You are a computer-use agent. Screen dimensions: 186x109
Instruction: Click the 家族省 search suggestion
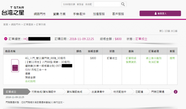[x=80, y=4]
